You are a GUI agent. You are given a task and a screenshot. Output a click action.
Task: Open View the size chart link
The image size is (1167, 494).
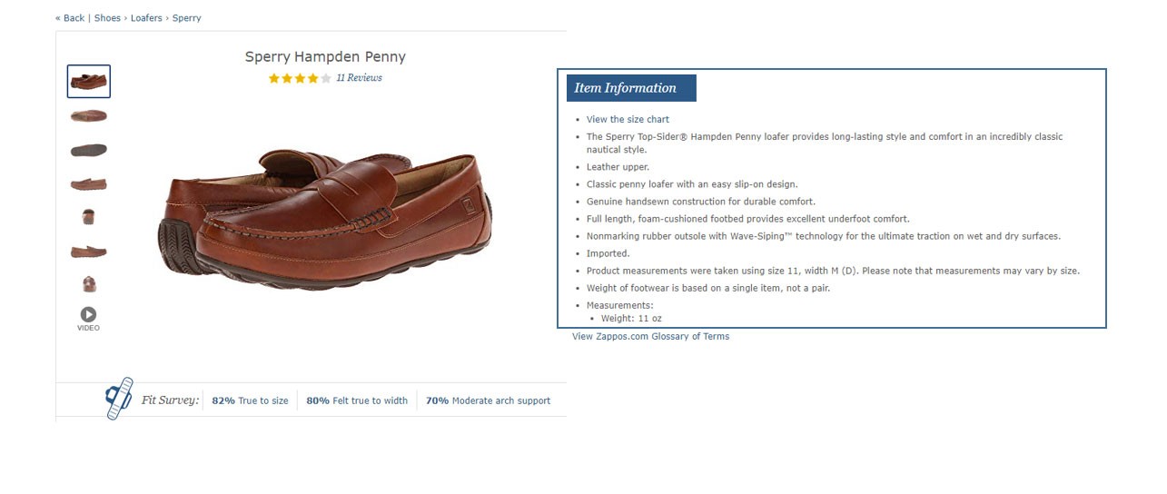coord(628,120)
